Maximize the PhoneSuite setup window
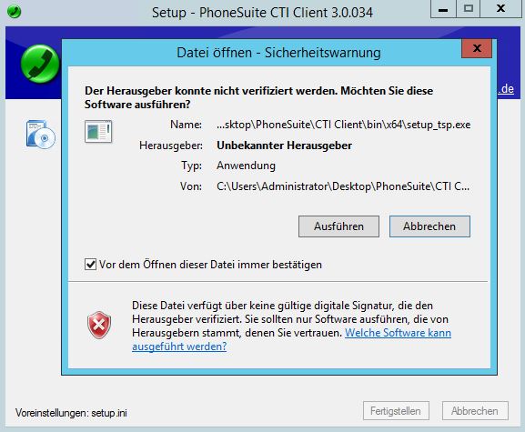Image resolution: width=525 pixels, height=432 pixels. pyautogui.click(x=468, y=9)
